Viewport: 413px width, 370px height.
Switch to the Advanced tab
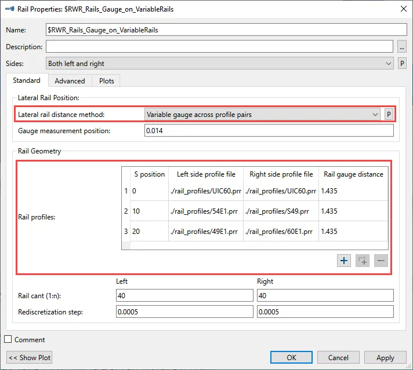[70, 81]
